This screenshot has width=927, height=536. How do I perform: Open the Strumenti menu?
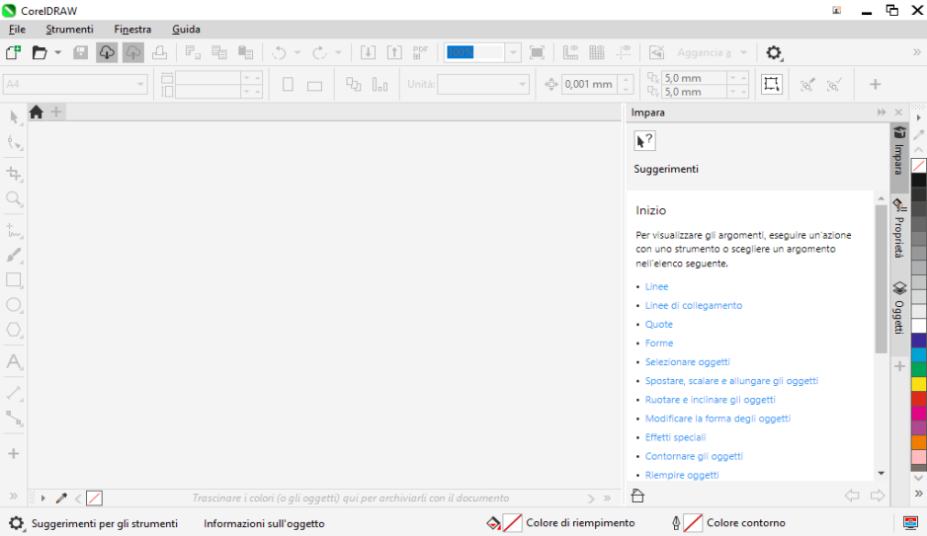click(x=70, y=29)
